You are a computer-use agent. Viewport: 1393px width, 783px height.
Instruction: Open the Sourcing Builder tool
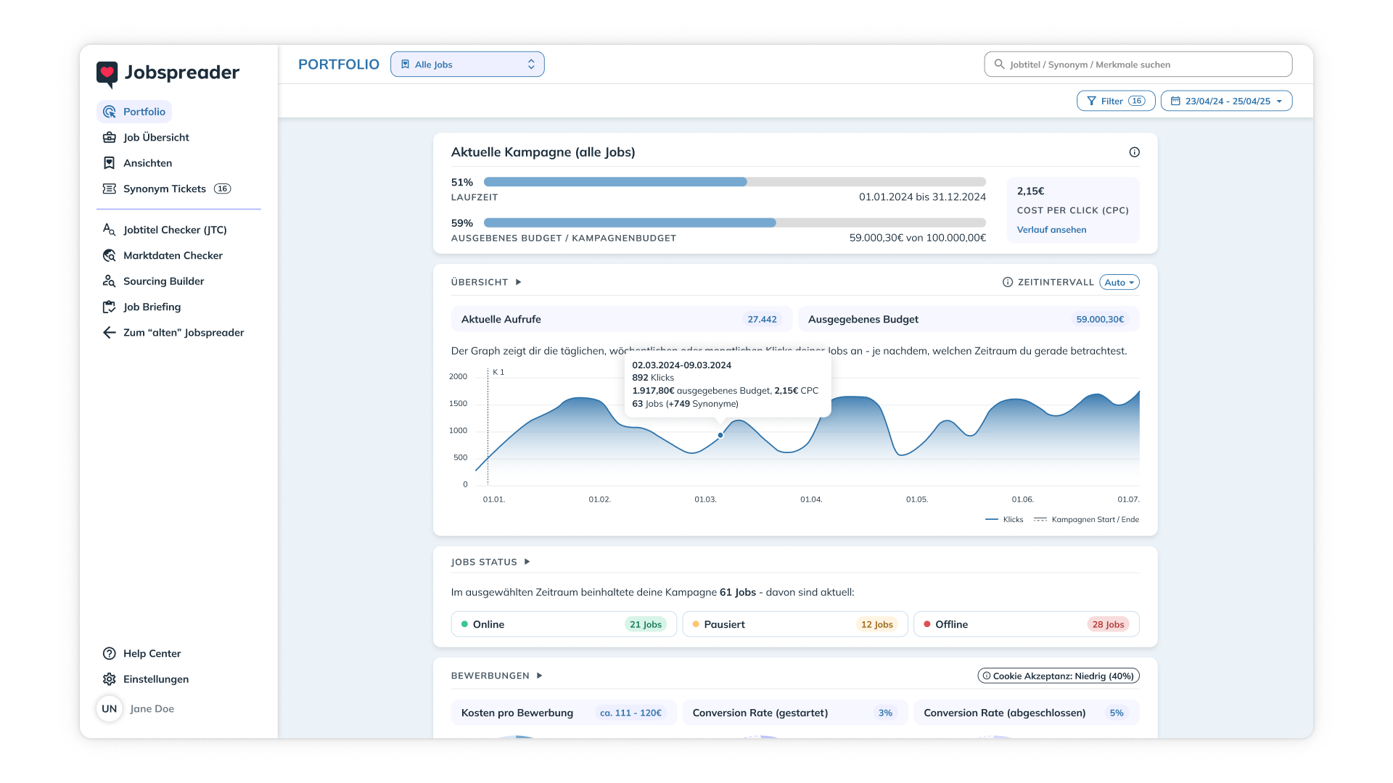[163, 281]
